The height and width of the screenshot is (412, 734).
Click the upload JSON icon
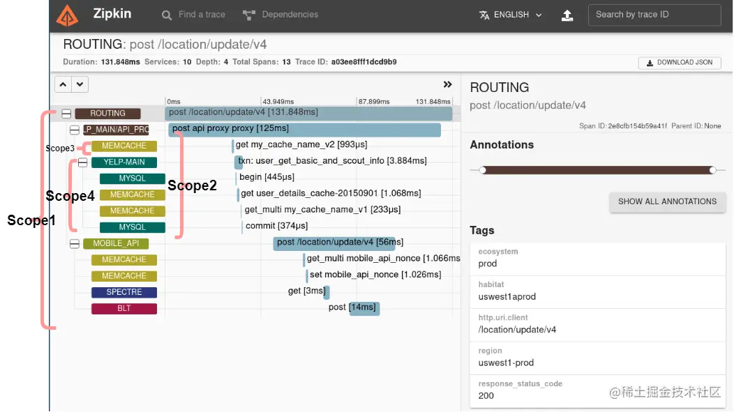(x=567, y=15)
